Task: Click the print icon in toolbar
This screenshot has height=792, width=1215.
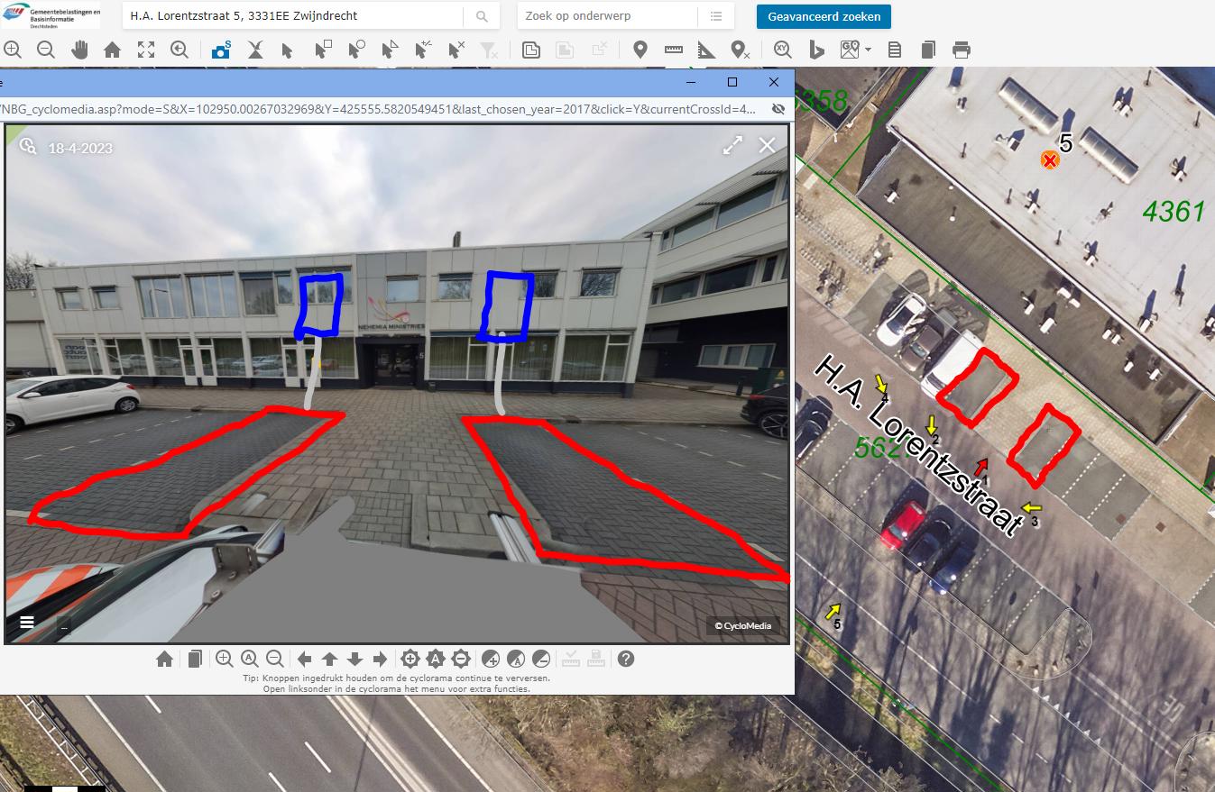Action: point(962,50)
